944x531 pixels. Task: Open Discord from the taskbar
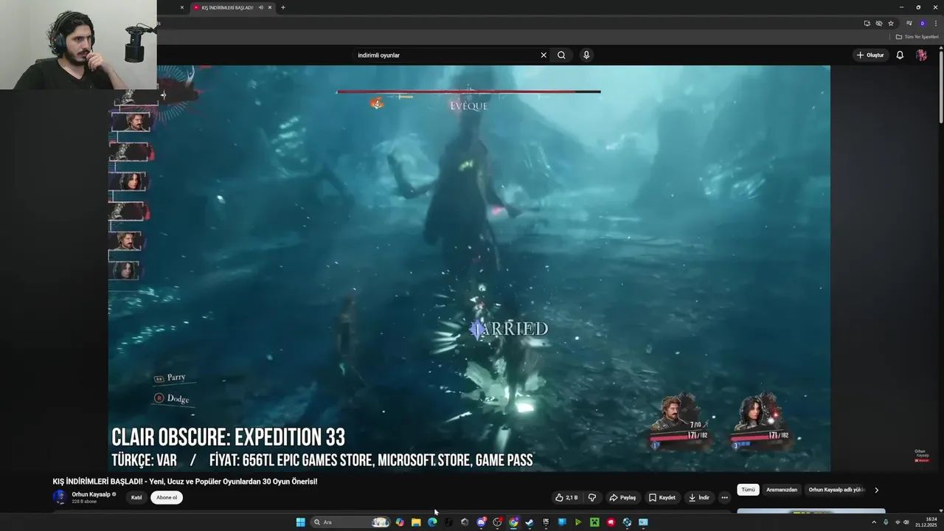click(482, 522)
